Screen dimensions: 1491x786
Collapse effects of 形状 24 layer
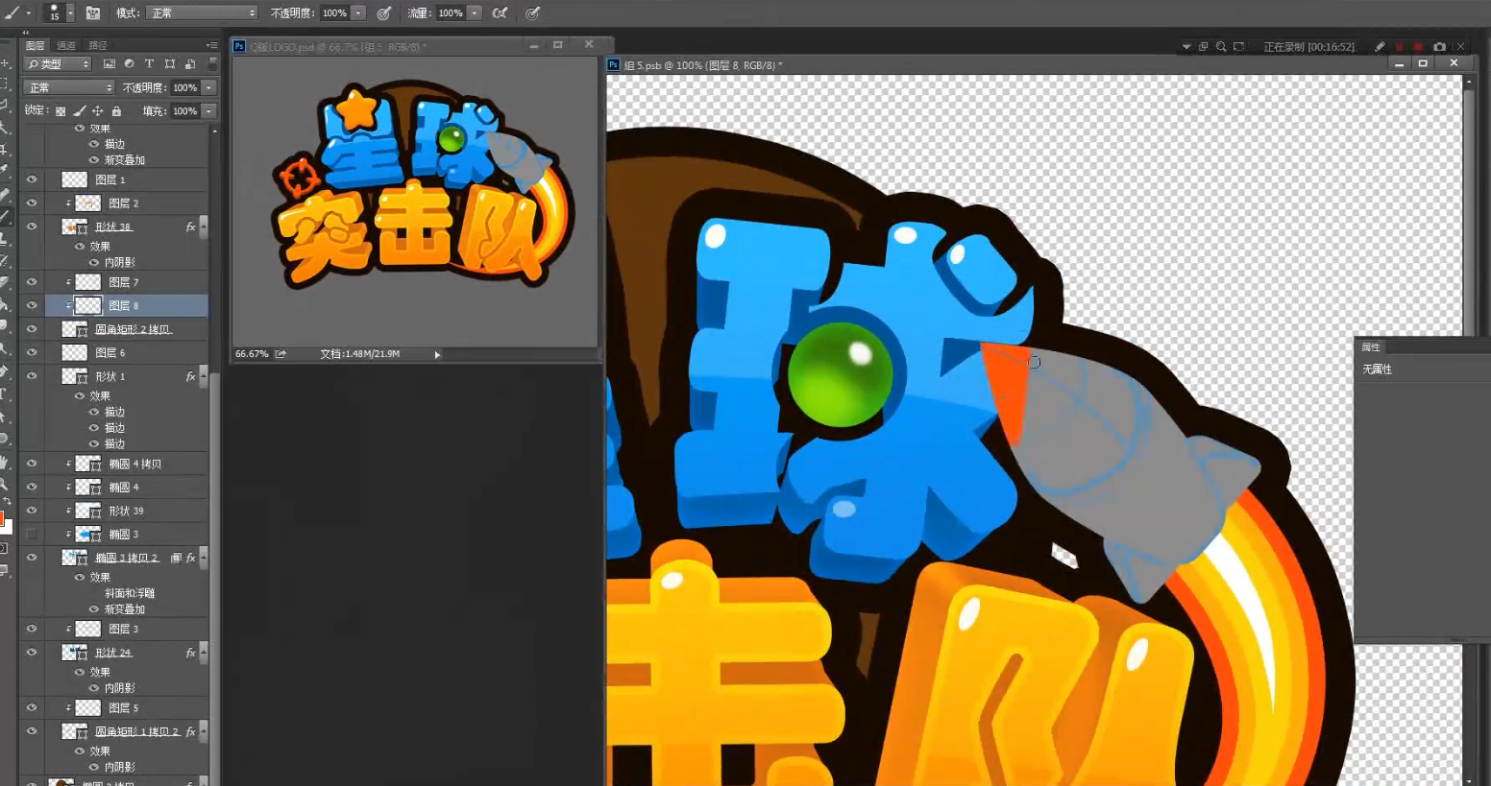point(203,653)
